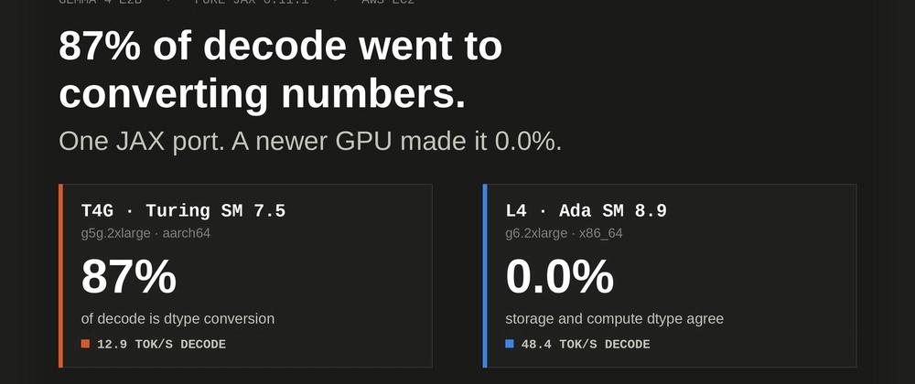
Task: Click the blue accent bar on L4 card
Action: pyautogui.click(x=484, y=275)
